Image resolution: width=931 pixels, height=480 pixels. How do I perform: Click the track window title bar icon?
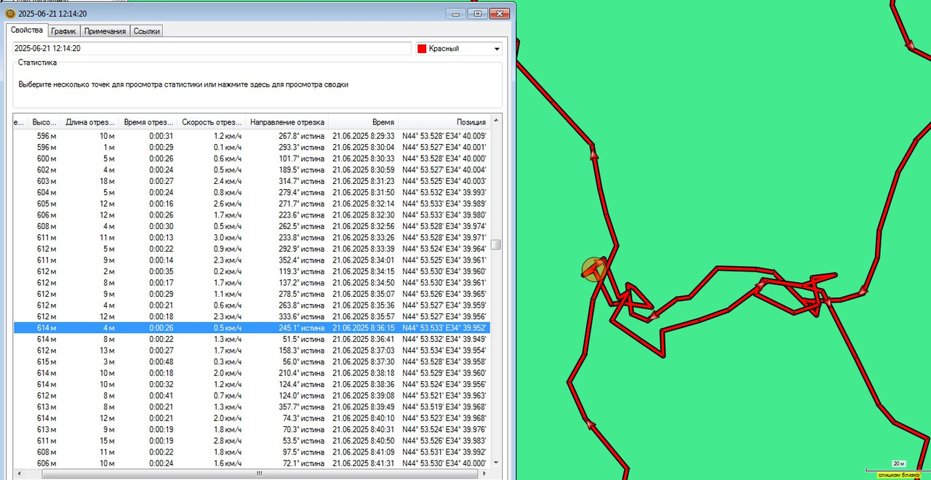(x=10, y=13)
